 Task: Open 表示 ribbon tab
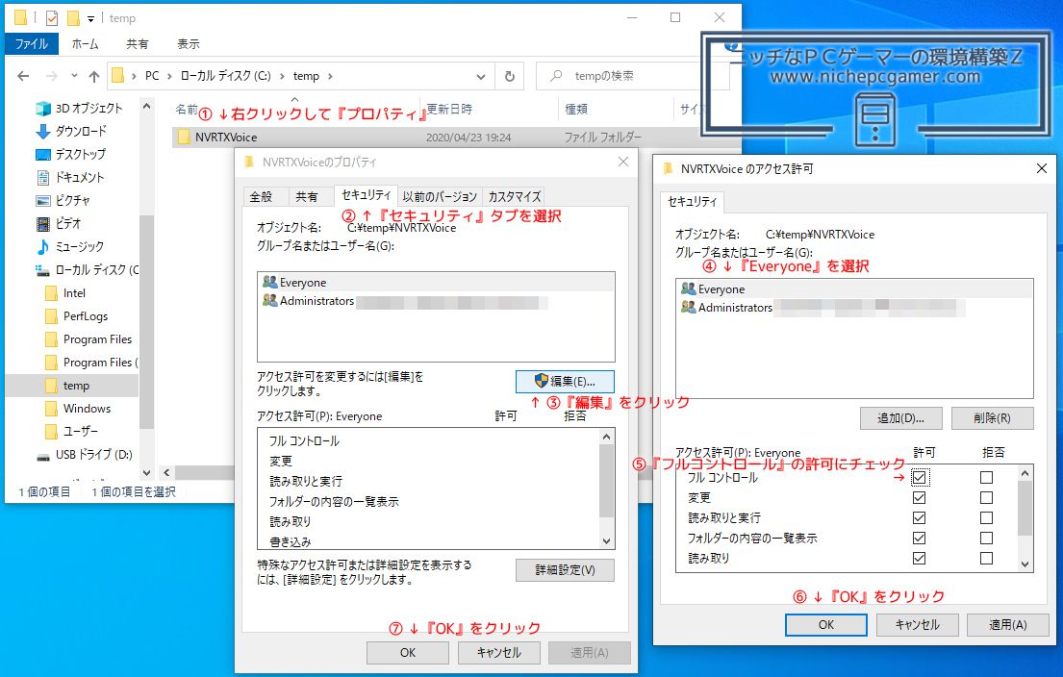[188, 44]
